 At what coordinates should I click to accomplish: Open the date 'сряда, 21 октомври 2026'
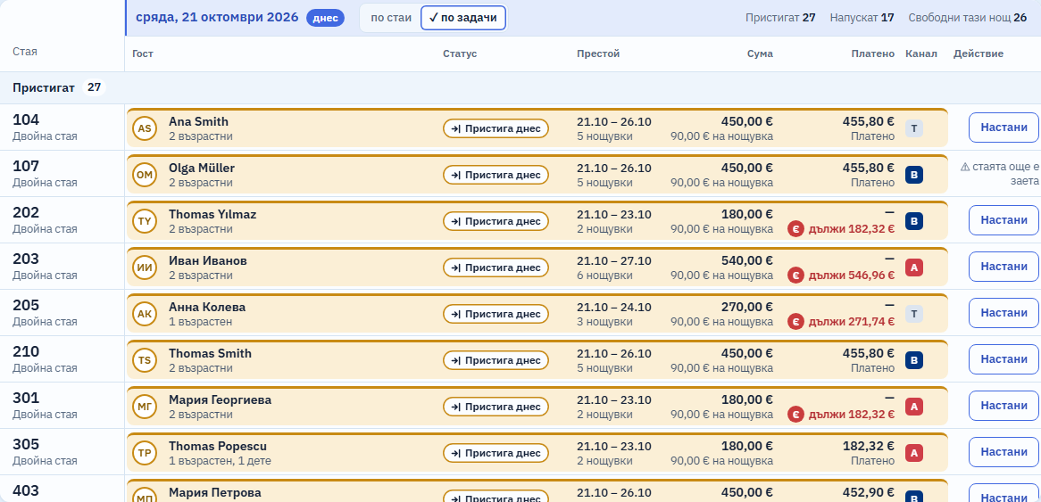click(216, 17)
